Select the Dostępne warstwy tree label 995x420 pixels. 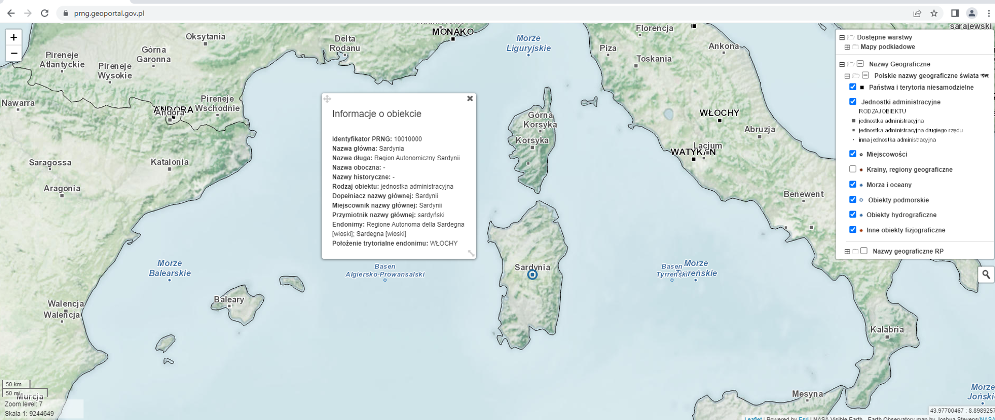(x=884, y=37)
